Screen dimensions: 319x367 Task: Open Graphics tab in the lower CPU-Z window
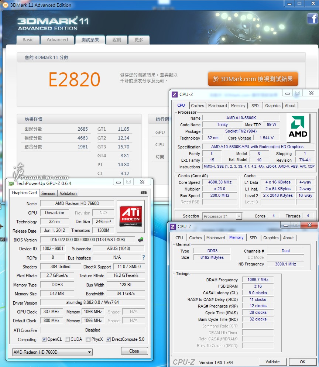click(x=271, y=237)
